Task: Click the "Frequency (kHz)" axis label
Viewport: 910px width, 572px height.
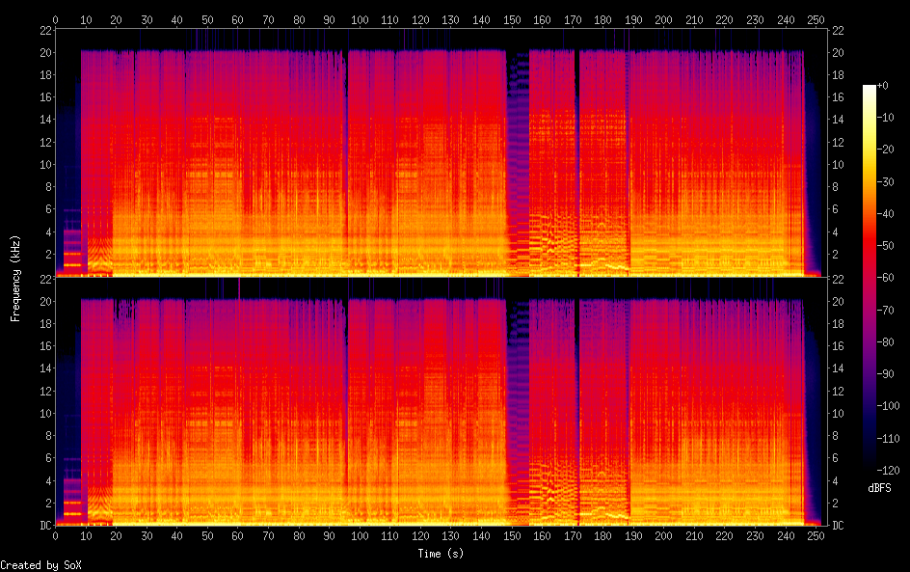Action: [x=15, y=278]
